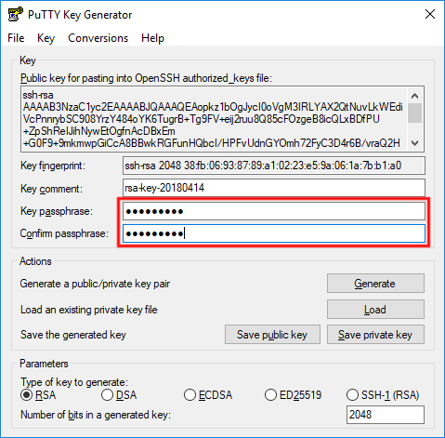Open the Help menu
This screenshot has width=445, height=438.
tap(152, 38)
